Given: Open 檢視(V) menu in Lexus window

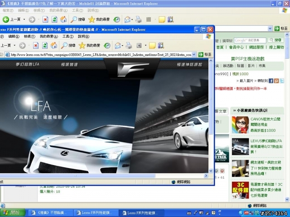Looking at the screenshot, I should pos(29,36).
